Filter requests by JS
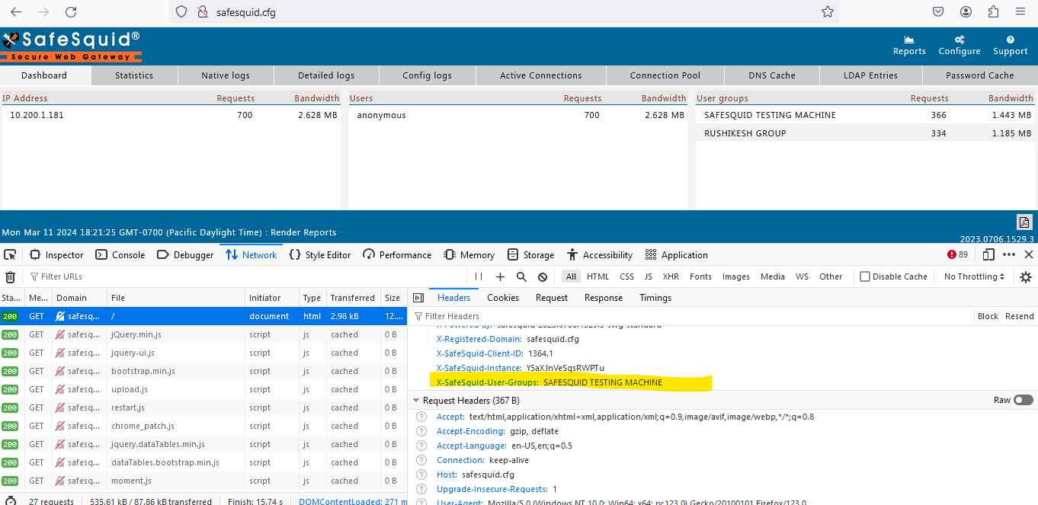Screen dimensions: 1038x505 [648, 276]
